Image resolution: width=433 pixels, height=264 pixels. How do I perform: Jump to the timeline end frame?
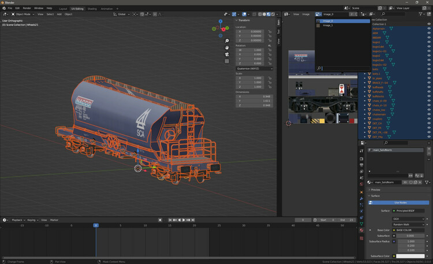pyautogui.click(x=193, y=220)
